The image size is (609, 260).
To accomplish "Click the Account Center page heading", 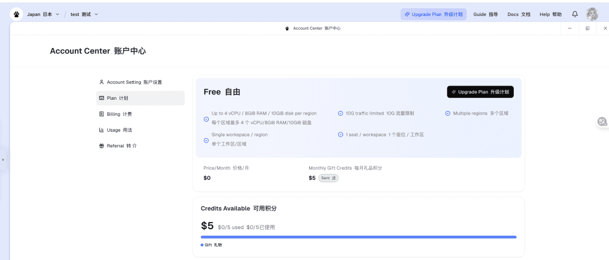I will (x=98, y=51).
